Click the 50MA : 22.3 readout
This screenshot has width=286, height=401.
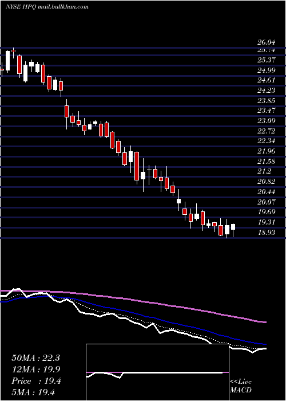(35, 358)
